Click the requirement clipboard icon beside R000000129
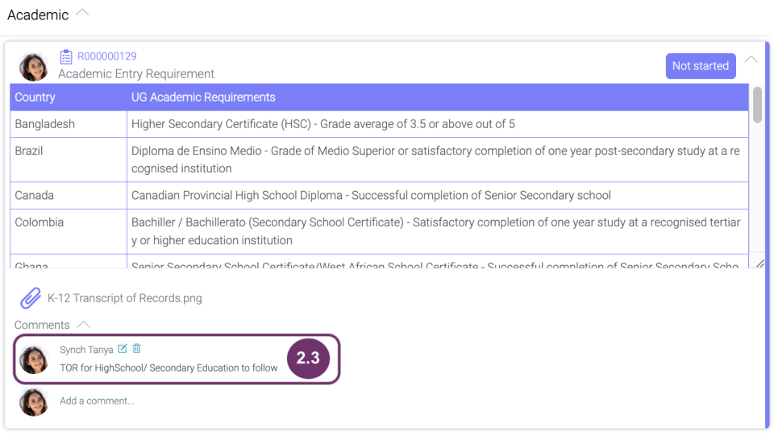 pyautogui.click(x=65, y=56)
